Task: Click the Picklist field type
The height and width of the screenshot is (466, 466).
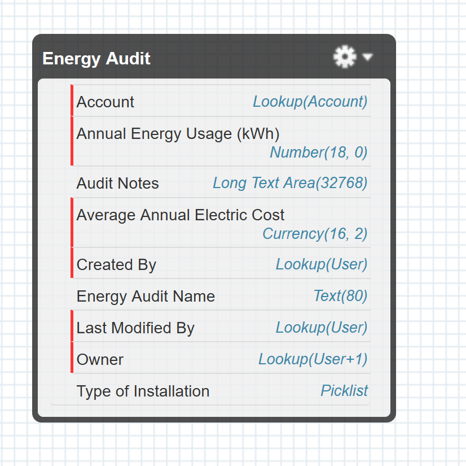Action: (344, 391)
